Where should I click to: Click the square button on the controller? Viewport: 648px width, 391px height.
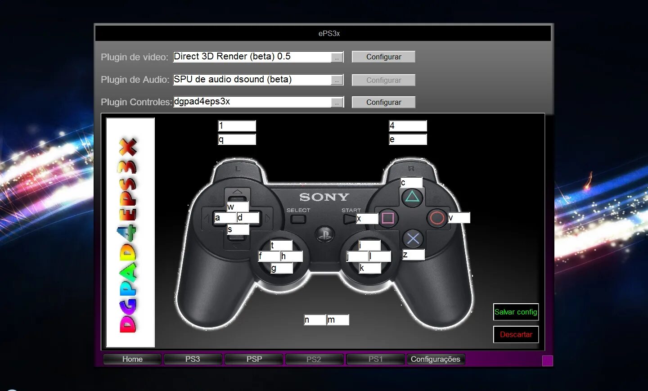(388, 218)
